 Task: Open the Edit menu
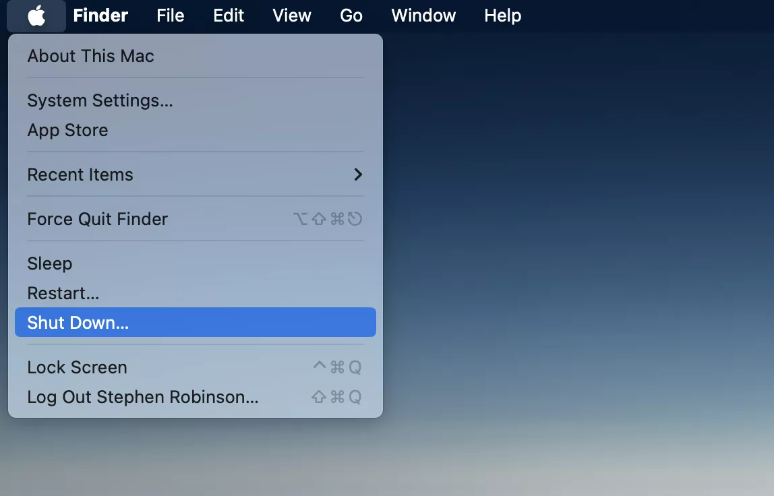229,15
